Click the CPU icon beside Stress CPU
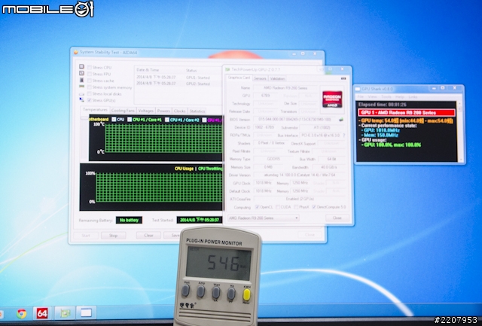Image resolution: width=482 pixels, height=326 pixels. coord(81,67)
